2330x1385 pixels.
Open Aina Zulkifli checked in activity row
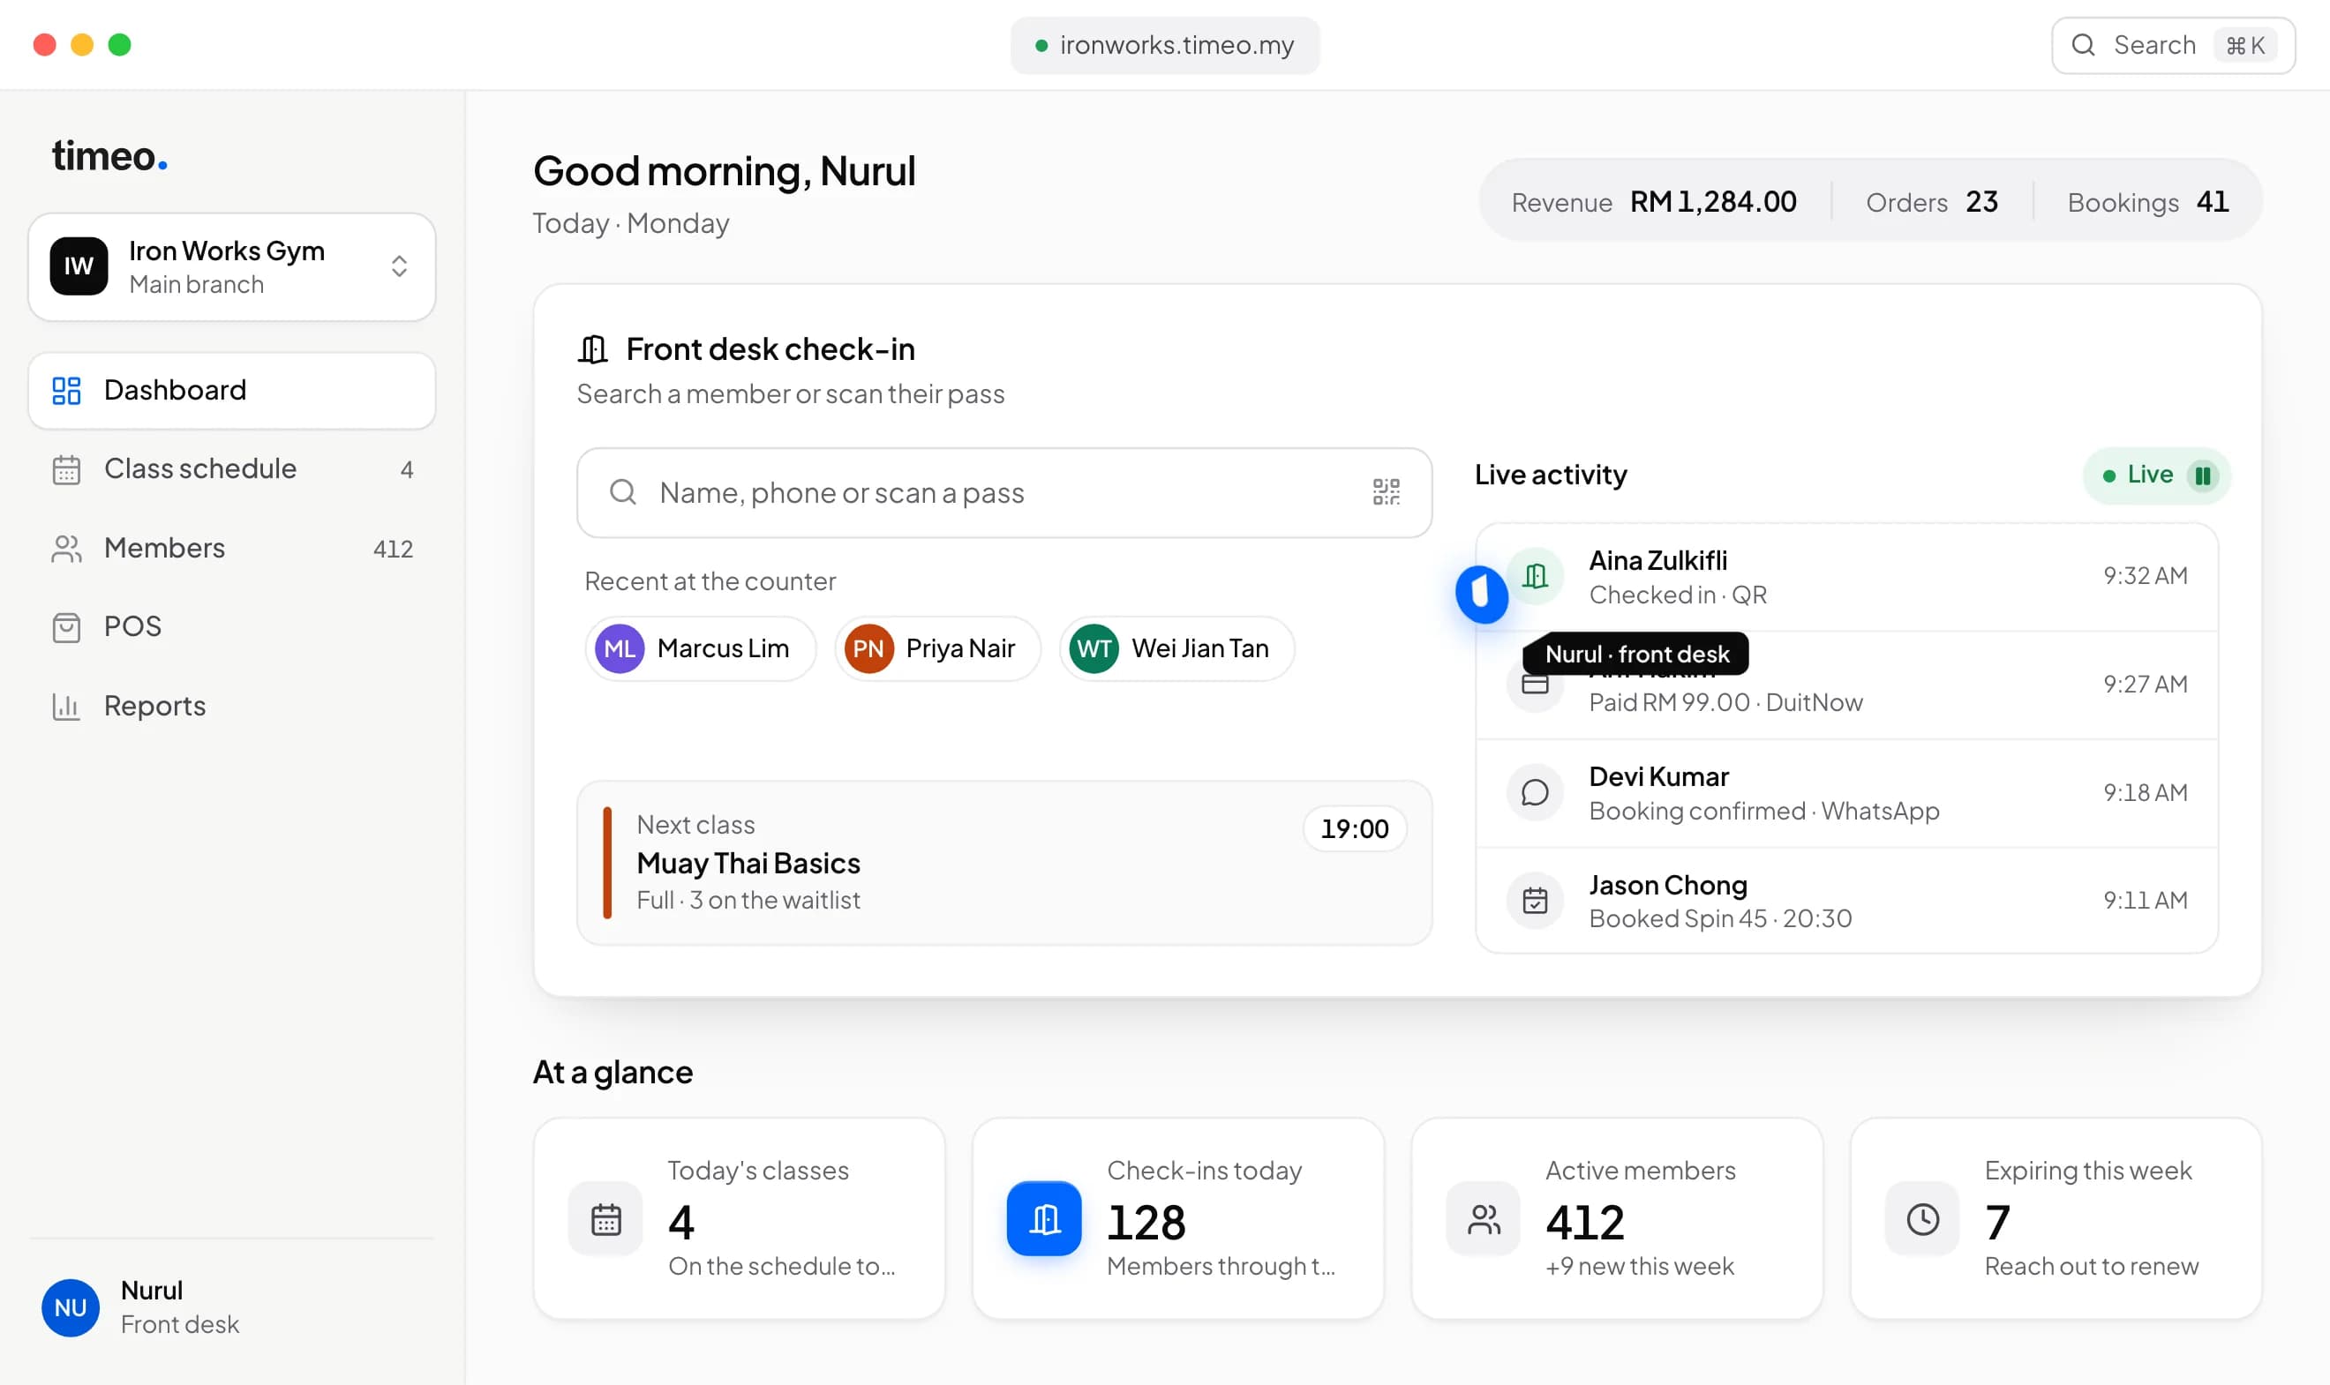click(1846, 577)
